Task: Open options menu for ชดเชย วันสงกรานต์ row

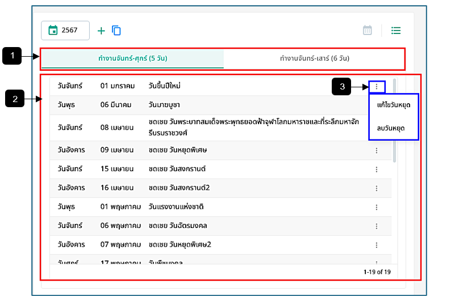Action: [x=377, y=170]
